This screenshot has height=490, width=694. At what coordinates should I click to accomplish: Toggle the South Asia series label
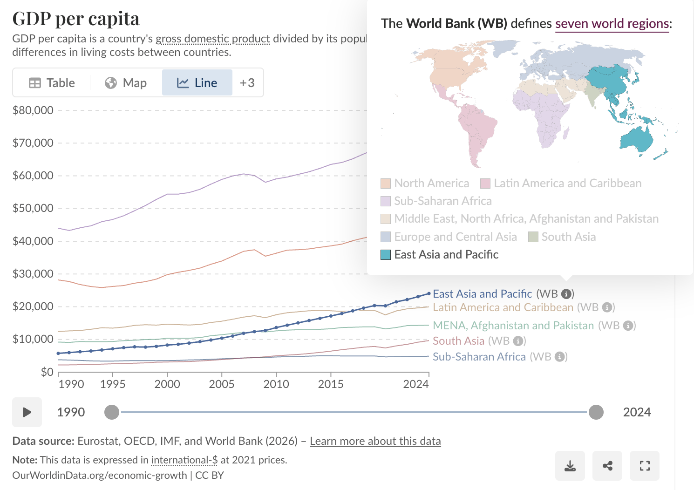pos(459,341)
